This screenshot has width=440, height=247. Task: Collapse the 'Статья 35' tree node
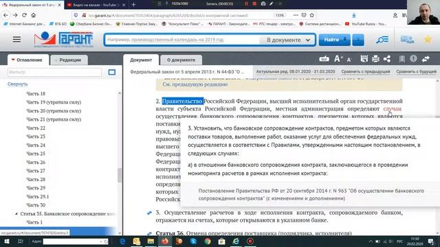tap(16, 213)
